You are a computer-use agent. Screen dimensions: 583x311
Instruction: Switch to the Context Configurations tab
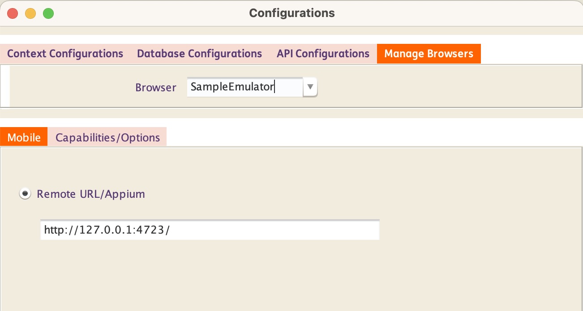[x=65, y=54]
